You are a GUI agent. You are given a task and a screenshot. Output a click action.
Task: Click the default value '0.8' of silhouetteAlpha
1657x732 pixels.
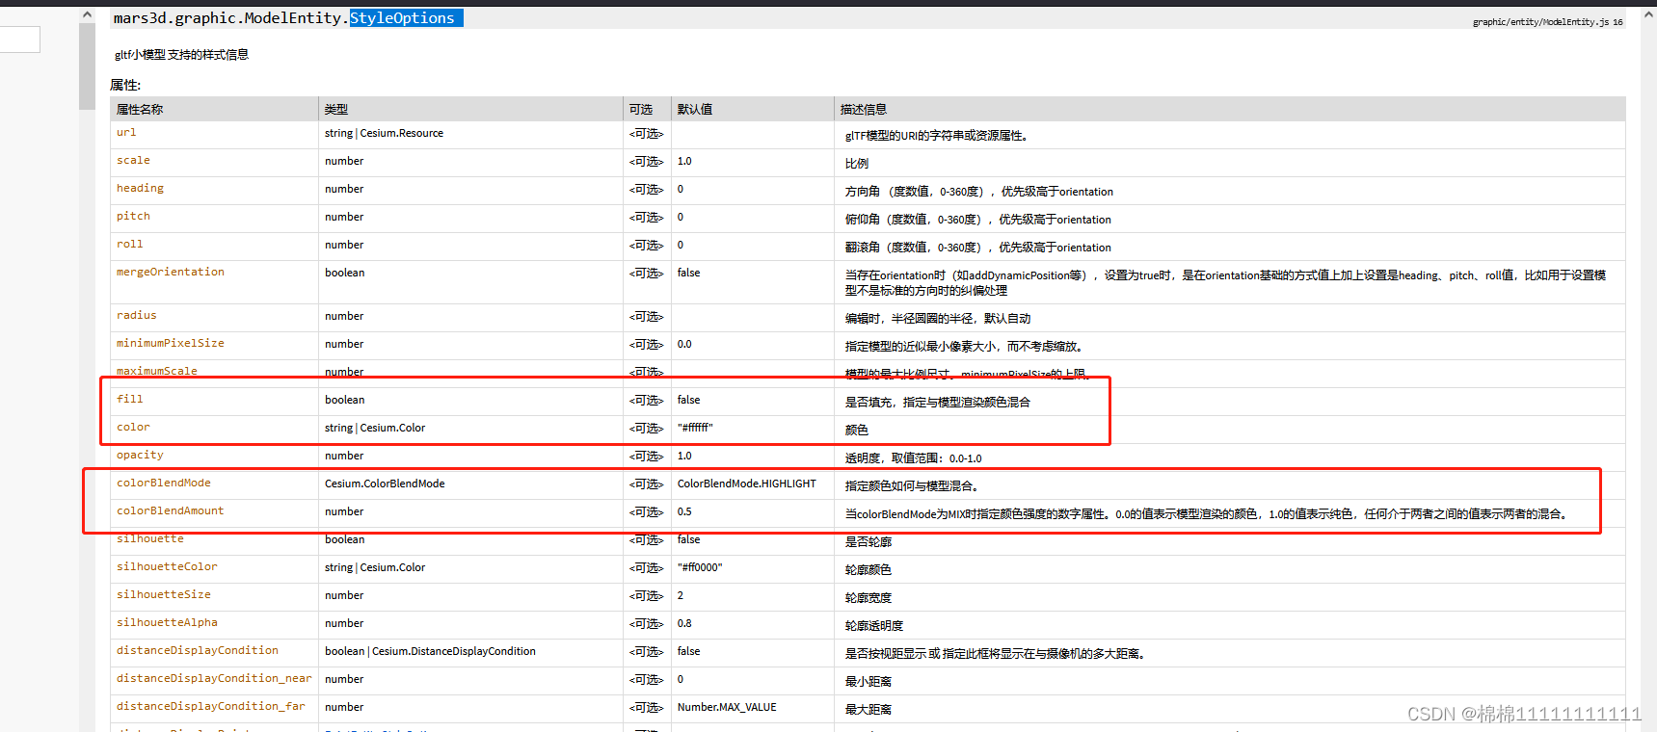pyautogui.click(x=684, y=623)
